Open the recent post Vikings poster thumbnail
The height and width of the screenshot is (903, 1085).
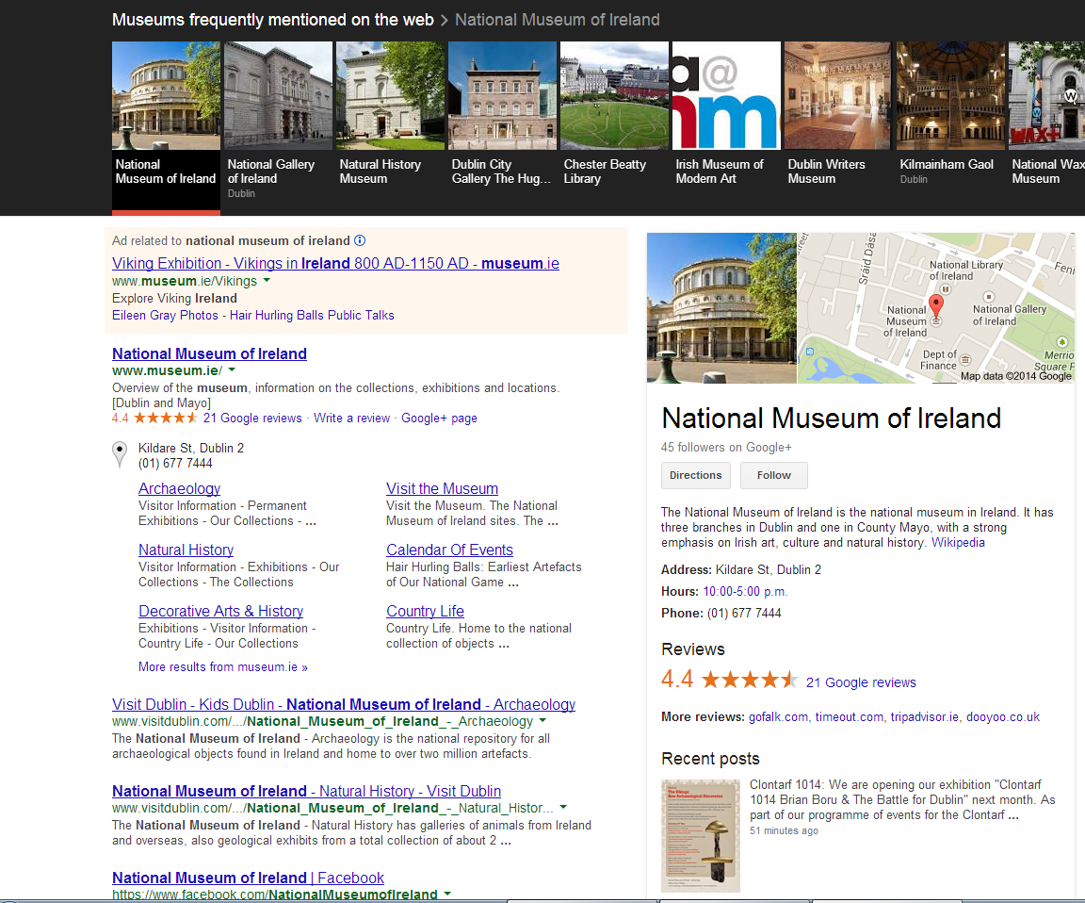[x=701, y=836]
